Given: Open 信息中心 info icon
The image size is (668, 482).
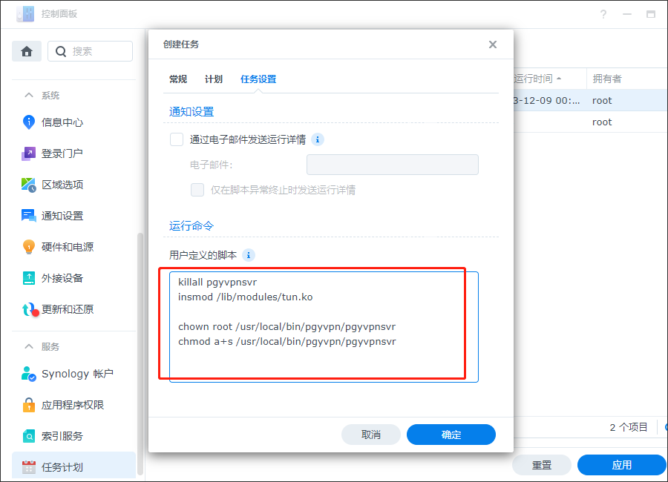Looking at the screenshot, I should (28, 122).
